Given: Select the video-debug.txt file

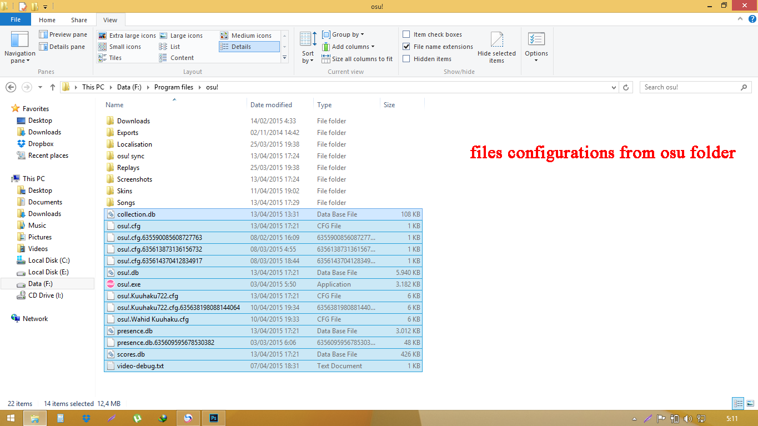Looking at the screenshot, I should (x=263, y=366).
